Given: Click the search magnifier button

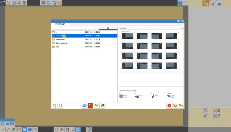Looking at the screenshot, I should tap(108, 28).
